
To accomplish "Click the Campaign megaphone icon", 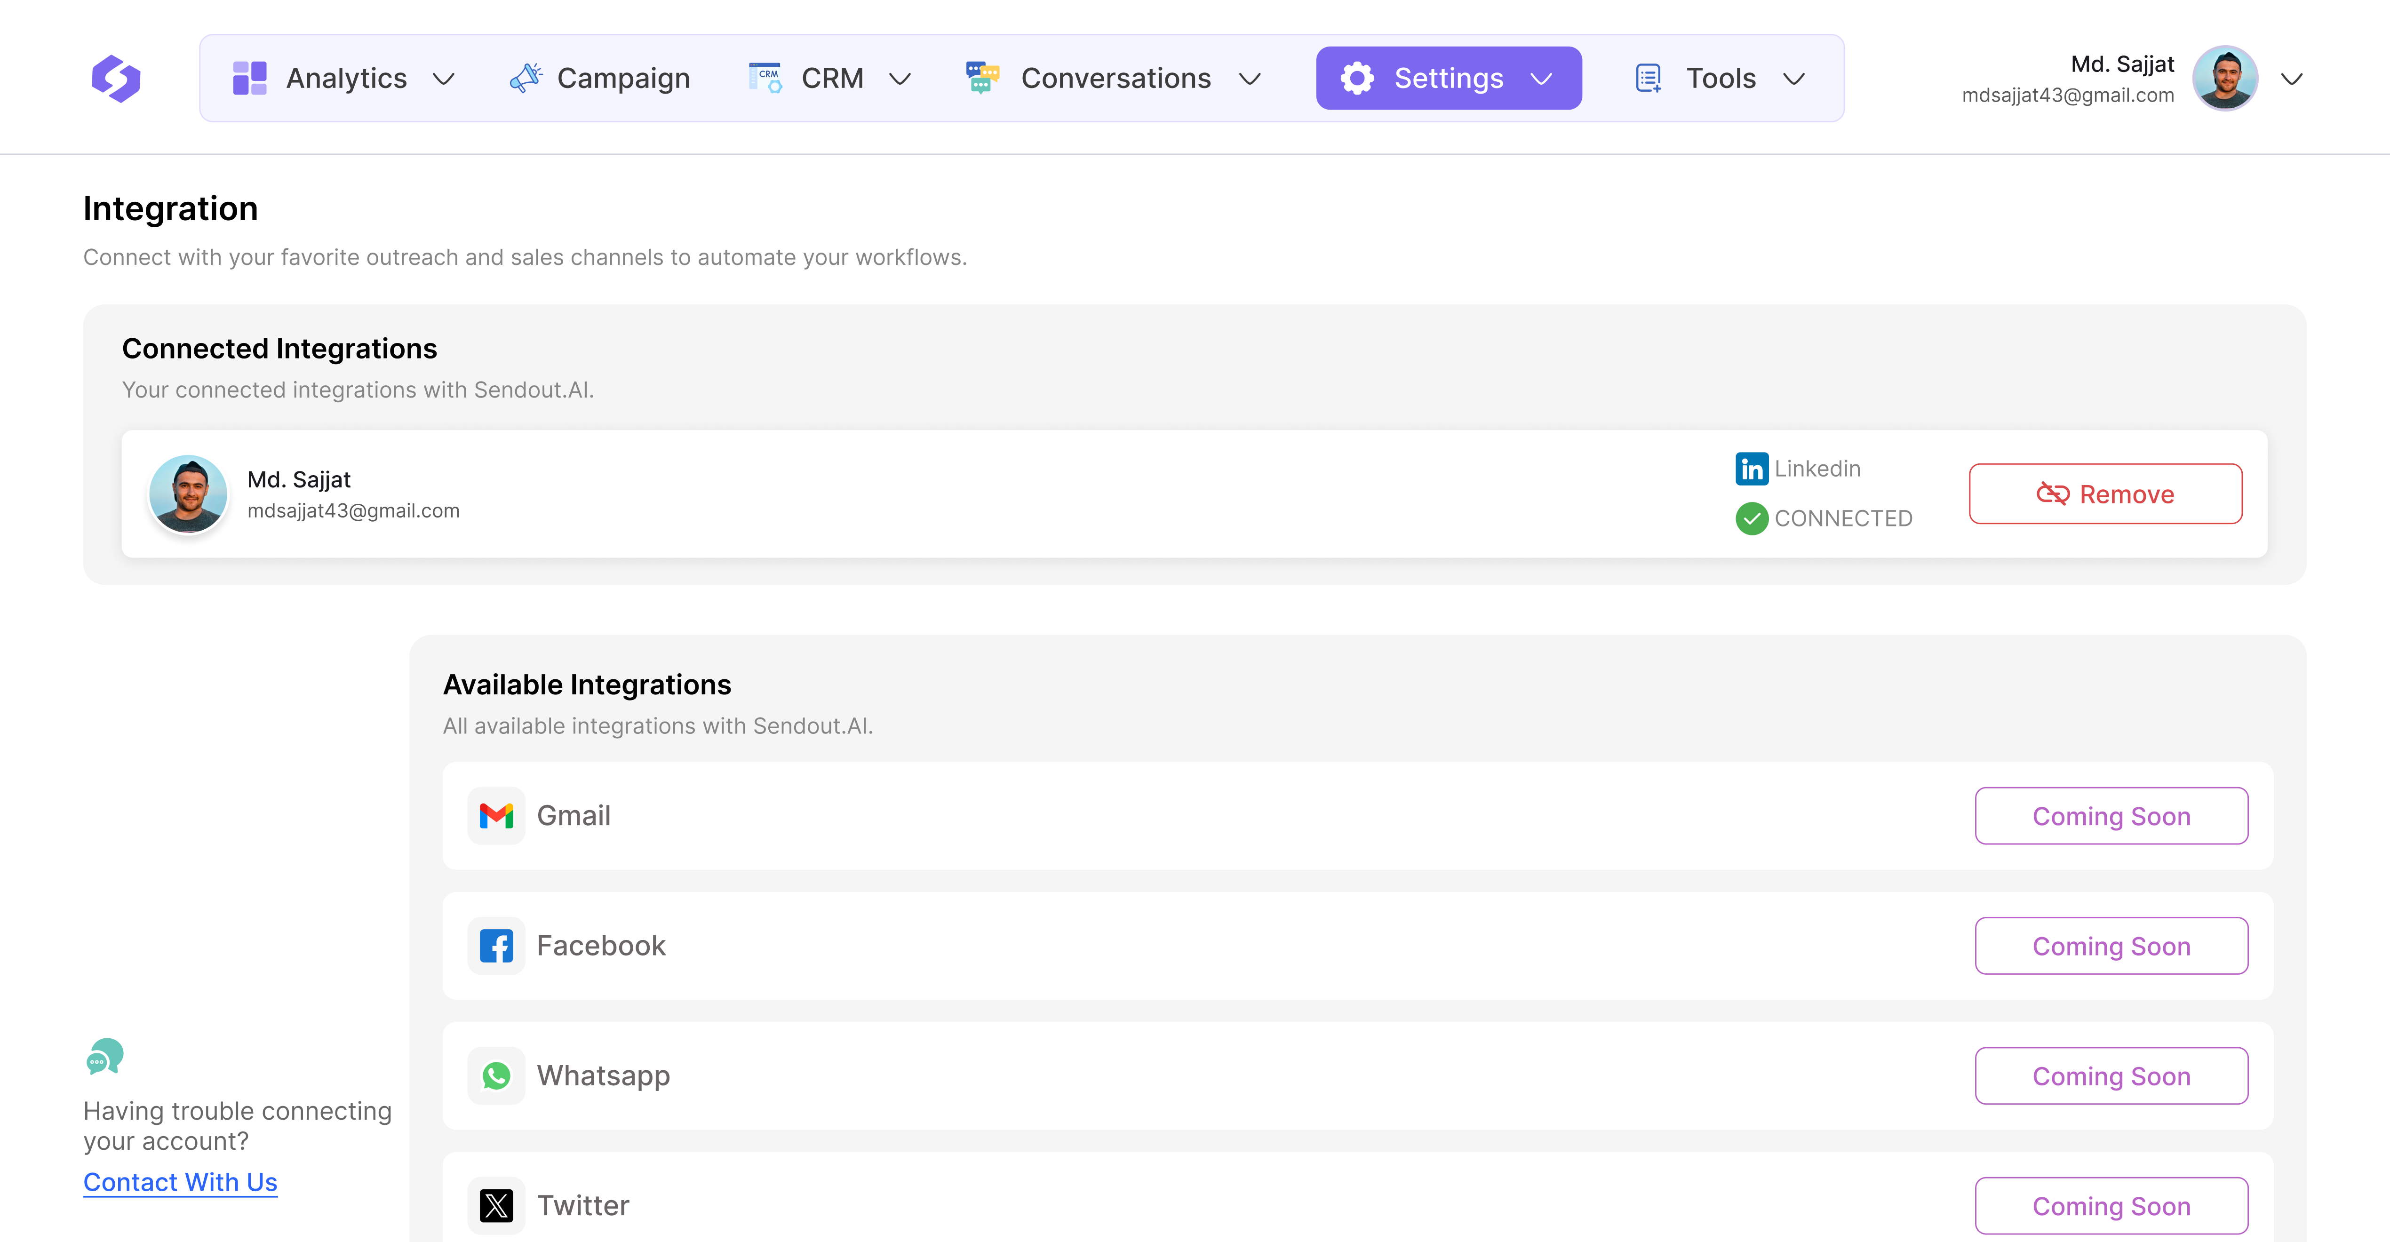I will click(526, 78).
